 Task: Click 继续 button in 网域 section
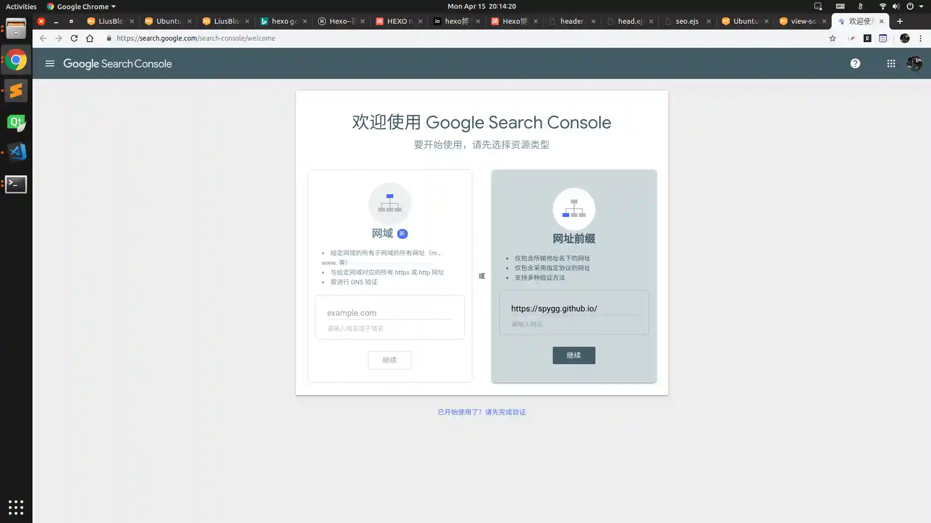coord(389,359)
